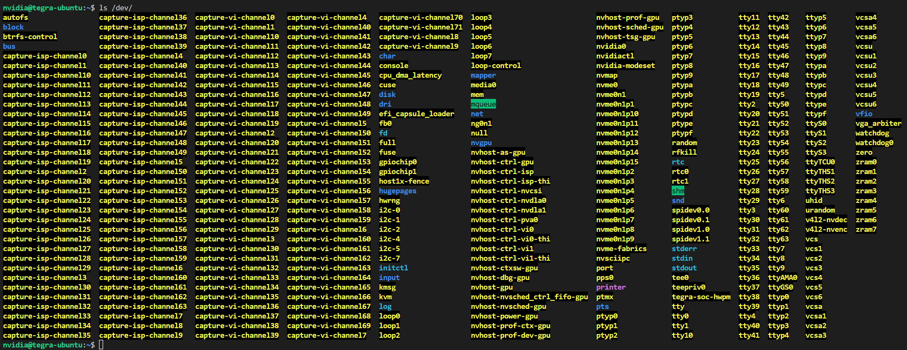Screen dimensions: 907x350
Task: Click the efi_capsule_loader entry
Action: pyautogui.click(x=416, y=114)
